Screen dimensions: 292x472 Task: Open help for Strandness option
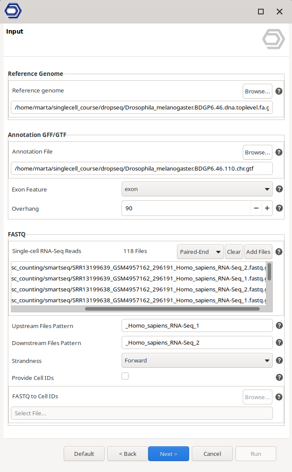(279, 361)
